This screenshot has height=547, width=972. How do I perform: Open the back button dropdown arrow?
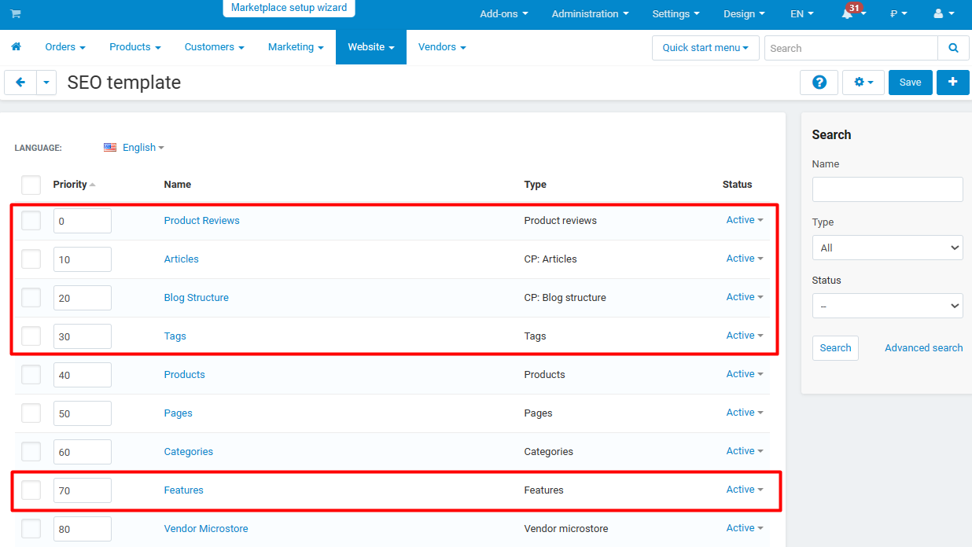46,83
